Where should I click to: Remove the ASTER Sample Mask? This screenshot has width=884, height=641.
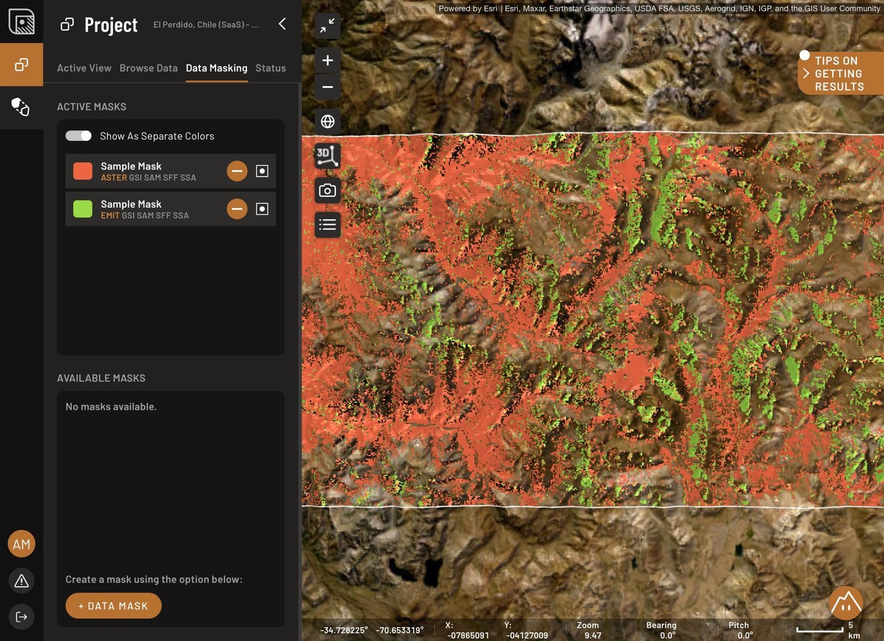237,171
